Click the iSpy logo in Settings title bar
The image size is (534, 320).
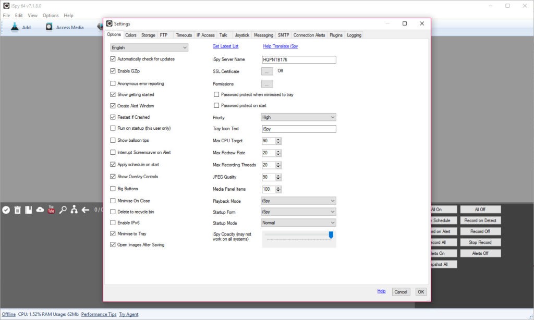coord(110,23)
